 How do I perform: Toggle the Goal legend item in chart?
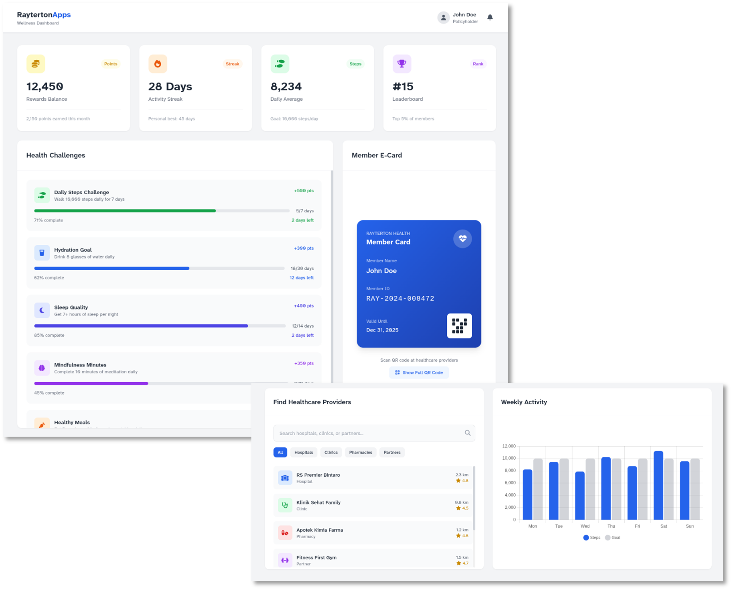(613, 537)
